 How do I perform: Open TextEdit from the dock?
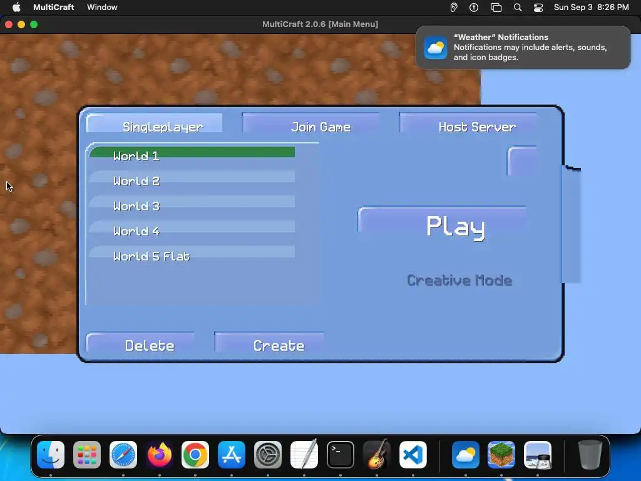coord(304,455)
